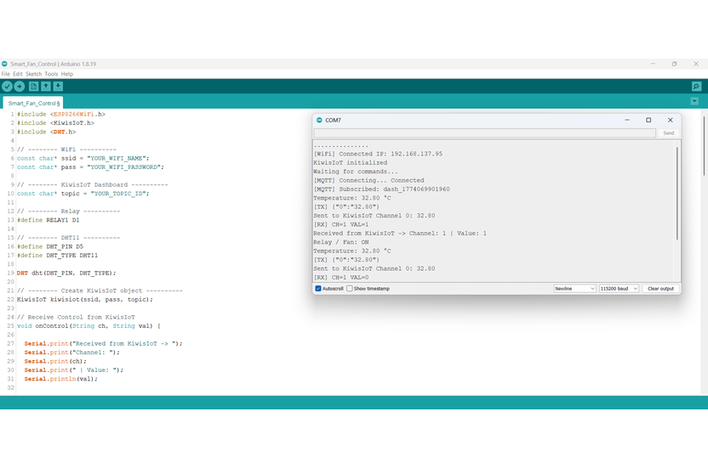This screenshot has width=708, height=468.
Task: Click "Connected IP: 192.168.137.95" output line
Action: tap(378, 154)
